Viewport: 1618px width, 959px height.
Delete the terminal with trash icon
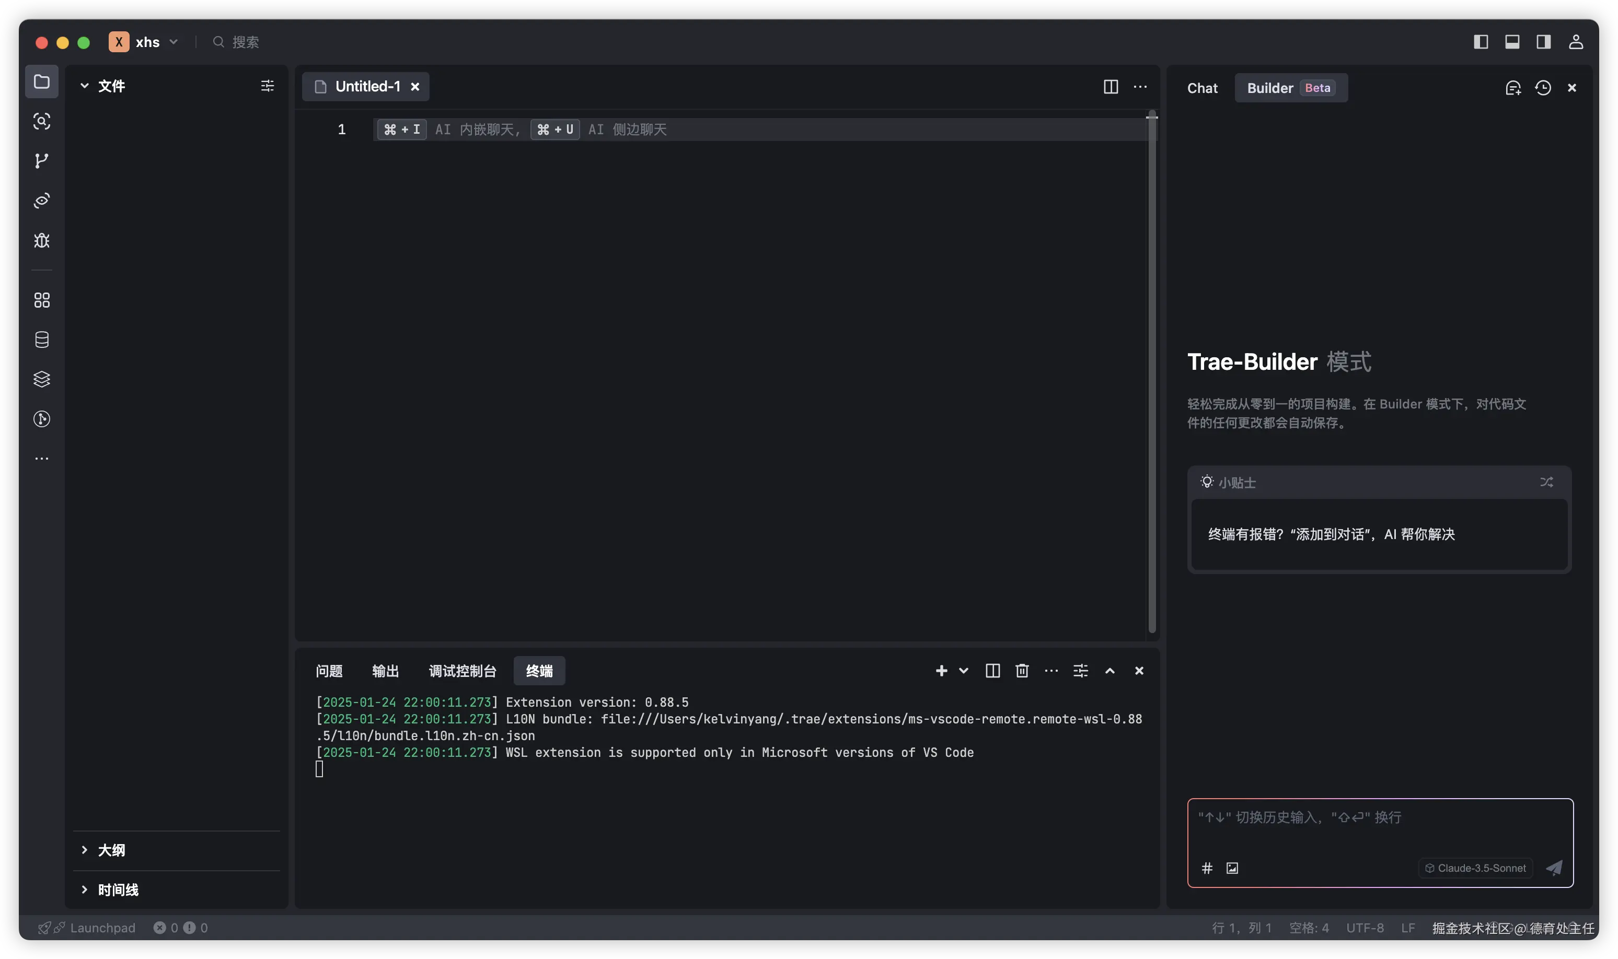1022,671
